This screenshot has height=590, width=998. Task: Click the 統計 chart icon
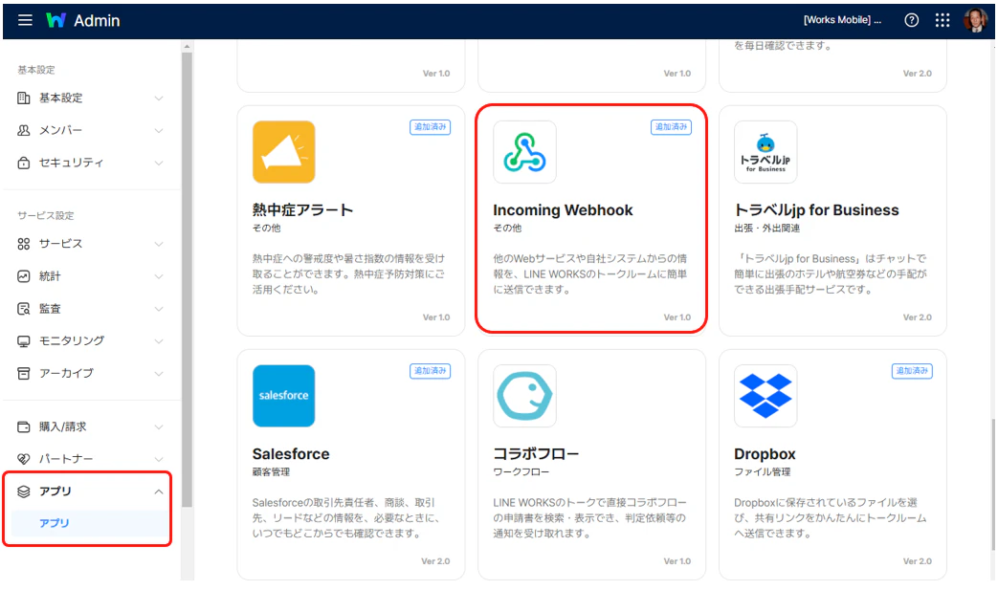pos(24,276)
